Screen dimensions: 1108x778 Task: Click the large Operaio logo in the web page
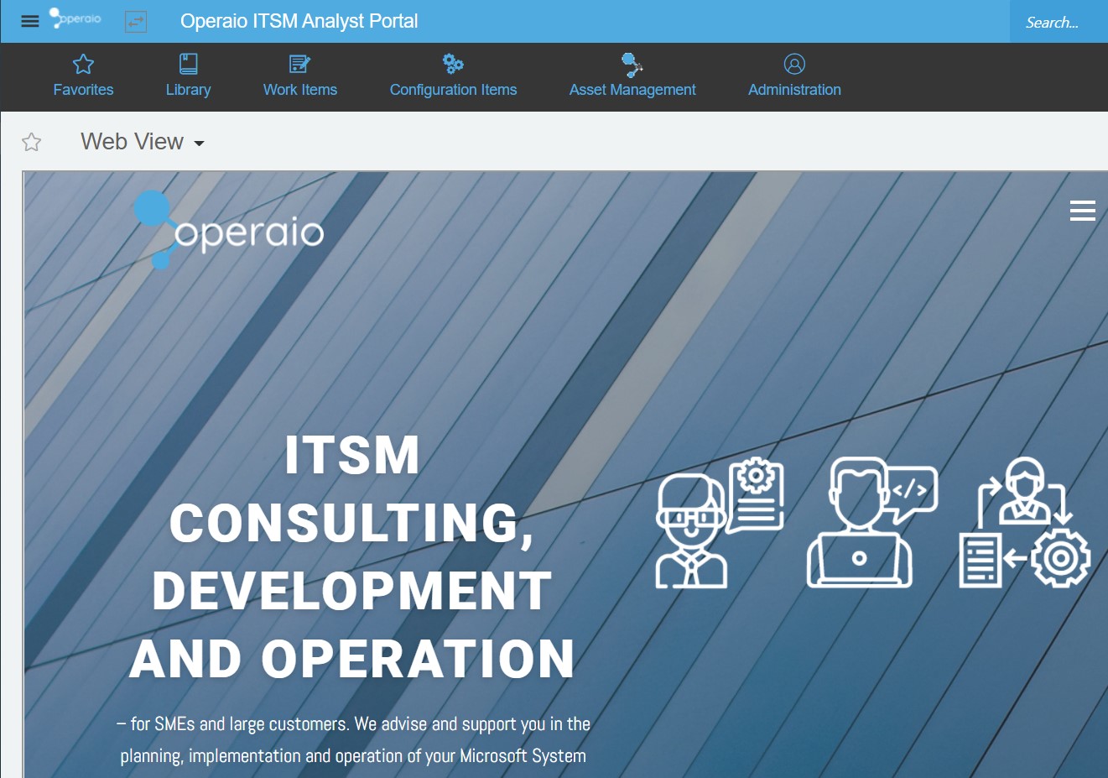point(229,229)
